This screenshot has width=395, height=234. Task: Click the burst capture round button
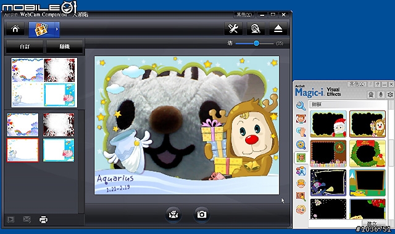173,214
